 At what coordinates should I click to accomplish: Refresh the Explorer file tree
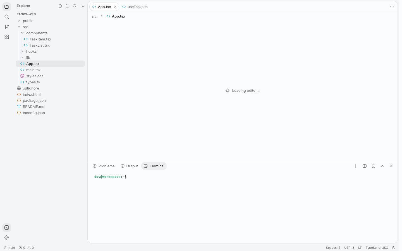click(75, 6)
